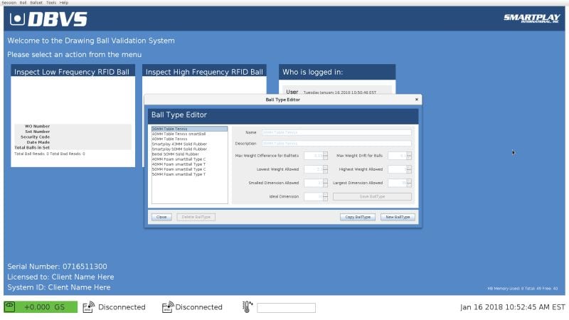Screen dimensions: 569x320
Task: Click the Name input field
Action: pyautogui.click(x=336, y=132)
